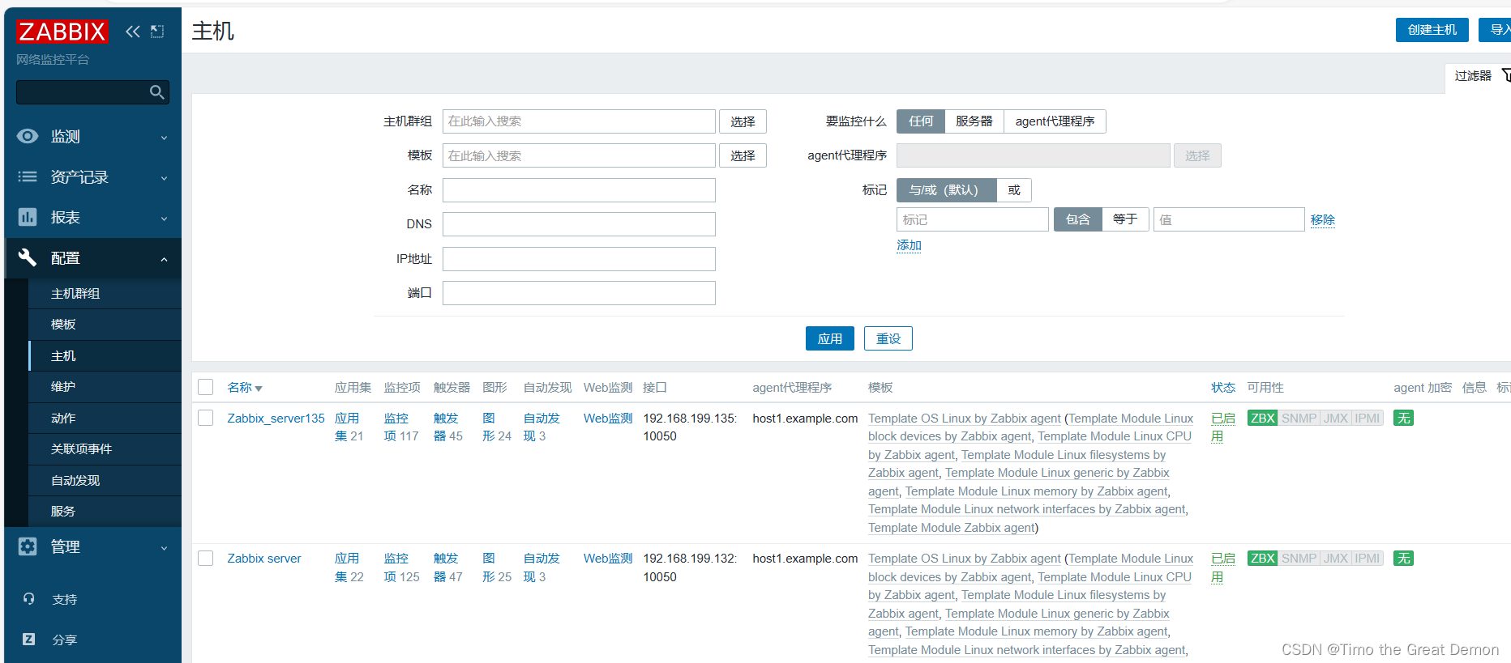Click the 创建主机 button
This screenshot has width=1511, height=663.
(x=1432, y=30)
